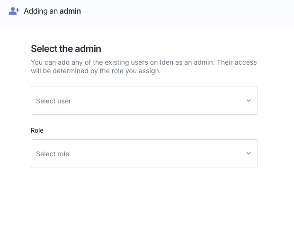Click the add-user icon in the header
Screen dimensions: 294x237
point(14,11)
